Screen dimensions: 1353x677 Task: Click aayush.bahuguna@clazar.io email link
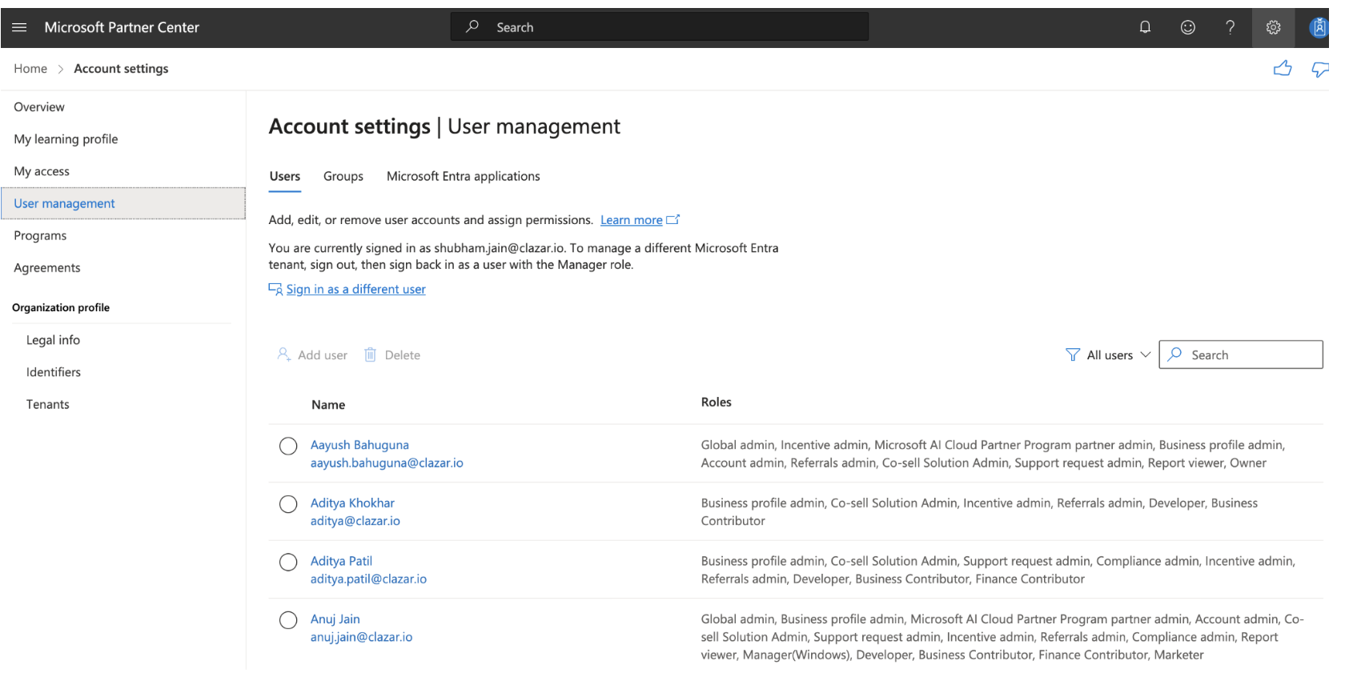click(x=387, y=463)
